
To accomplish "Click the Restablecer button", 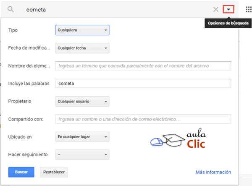I will (x=54, y=172).
